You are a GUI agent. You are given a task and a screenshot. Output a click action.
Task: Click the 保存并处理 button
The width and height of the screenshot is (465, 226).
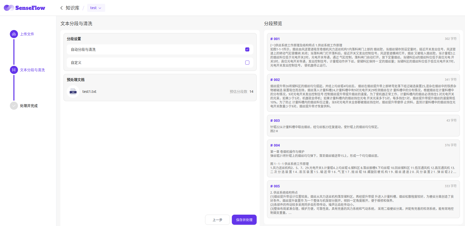point(244,220)
